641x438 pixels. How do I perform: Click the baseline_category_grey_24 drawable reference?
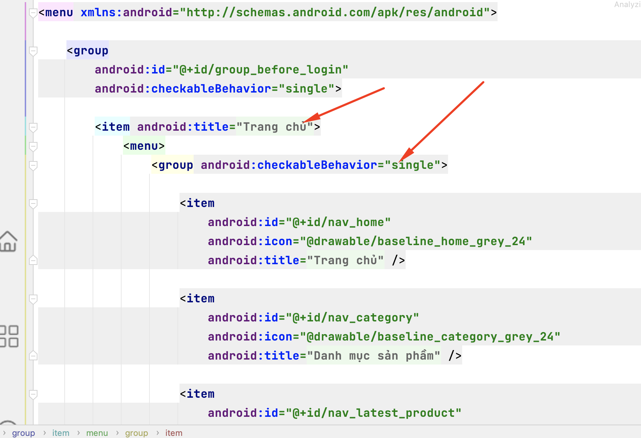(x=430, y=337)
